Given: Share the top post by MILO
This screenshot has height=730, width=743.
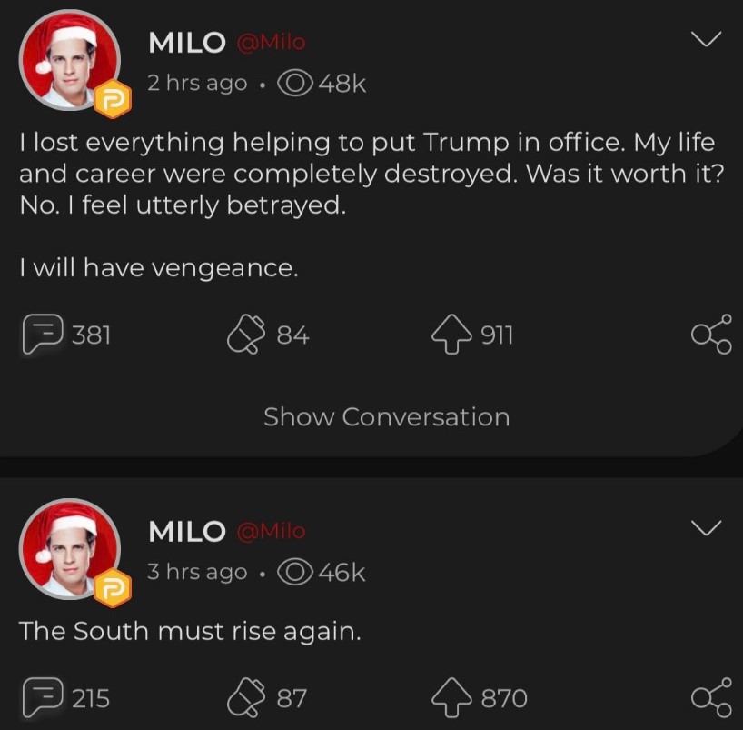Looking at the screenshot, I should 711,334.
